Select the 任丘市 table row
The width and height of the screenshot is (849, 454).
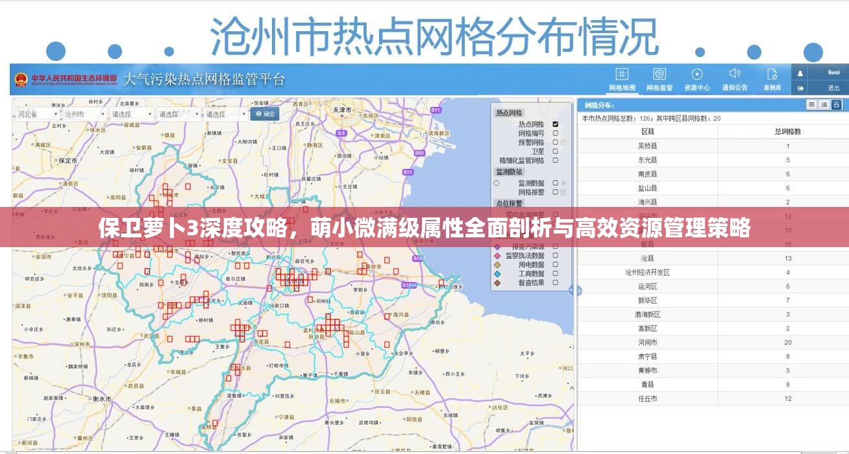coord(712,398)
